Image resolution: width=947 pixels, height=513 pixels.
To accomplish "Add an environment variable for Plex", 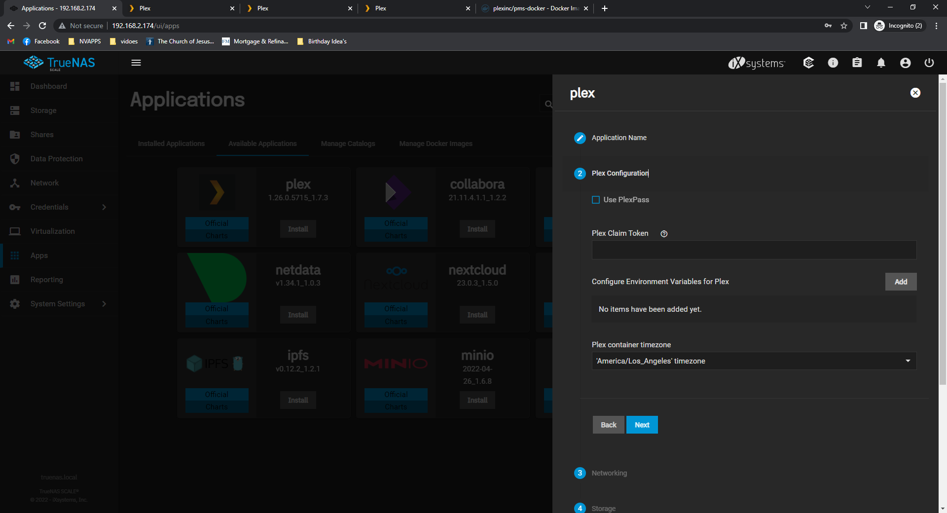I will click(901, 282).
